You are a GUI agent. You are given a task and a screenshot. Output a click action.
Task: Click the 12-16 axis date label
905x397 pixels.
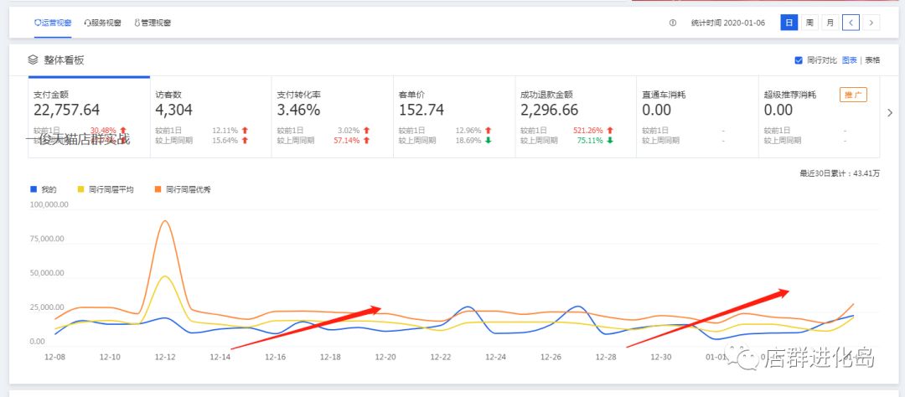click(x=276, y=357)
